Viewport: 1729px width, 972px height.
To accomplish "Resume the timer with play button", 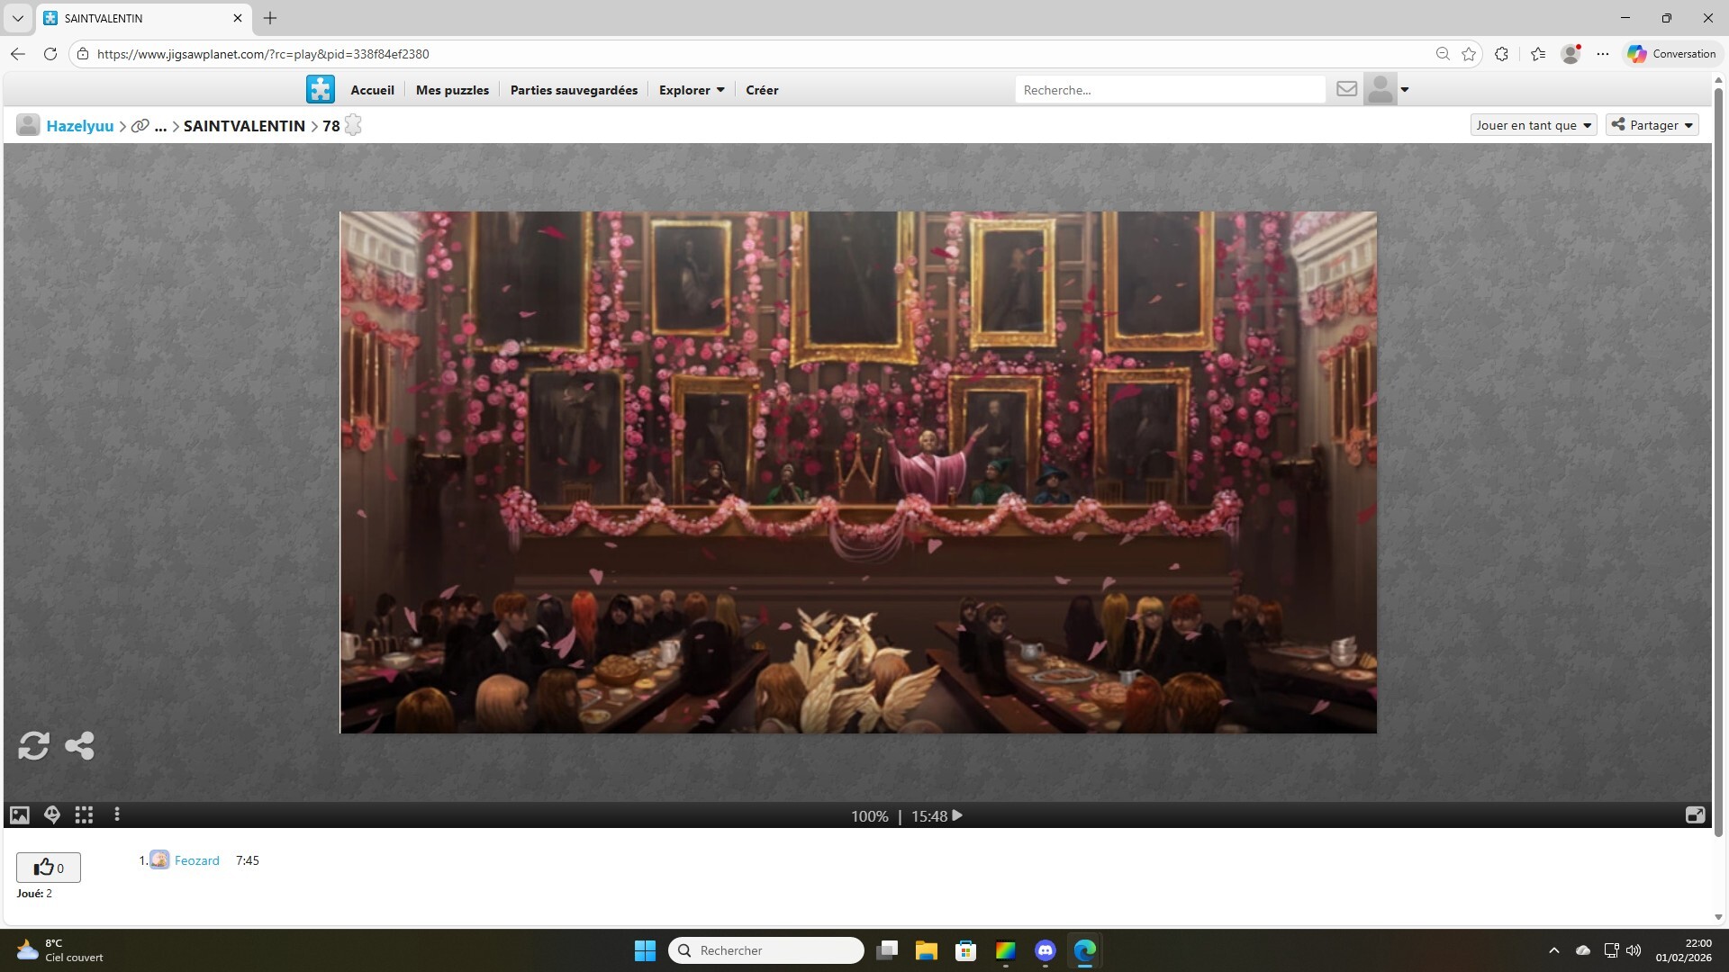I will pyautogui.click(x=957, y=815).
